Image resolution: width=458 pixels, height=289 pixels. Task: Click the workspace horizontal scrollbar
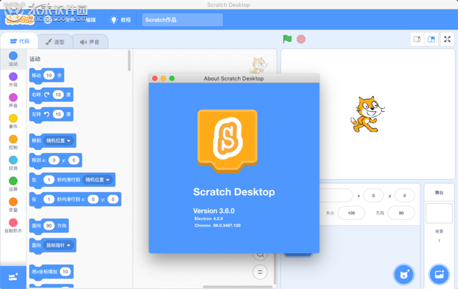click(237, 287)
